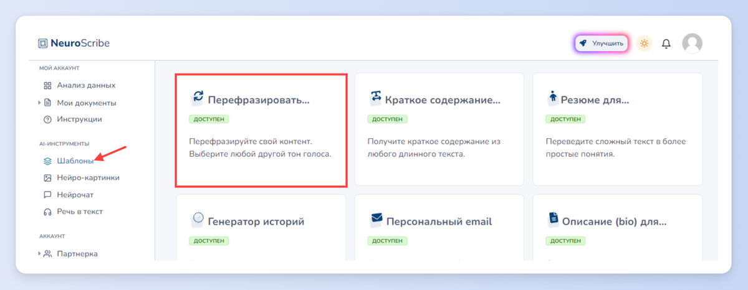Click Доступен badge on Описание (bio) card
This screenshot has width=748, height=290.
tap(565, 240)
